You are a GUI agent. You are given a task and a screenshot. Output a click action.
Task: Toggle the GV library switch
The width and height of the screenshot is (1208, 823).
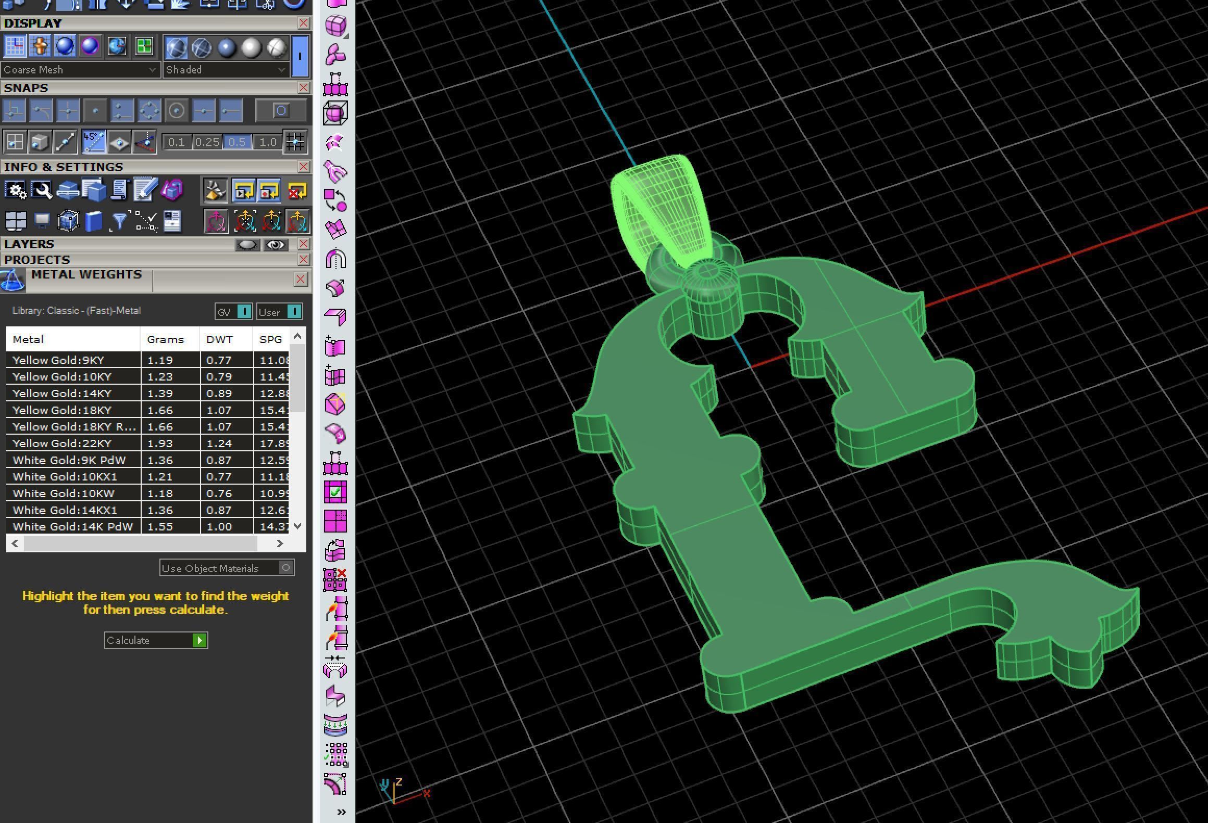(x=233, y=312)
